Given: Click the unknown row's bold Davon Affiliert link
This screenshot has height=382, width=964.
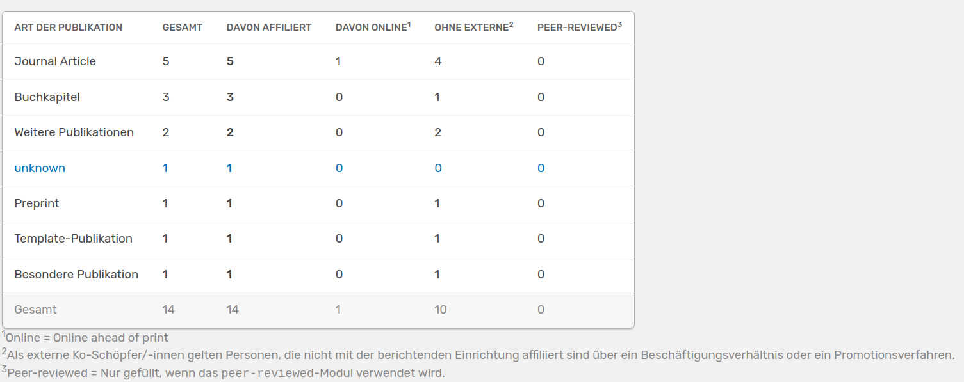Looking at the screenshot, I should [x=229, y=168].
